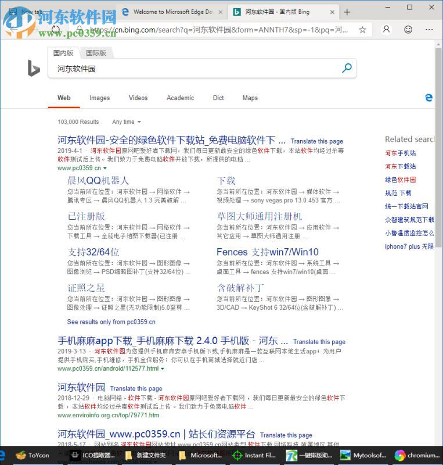Open Instant File taskbar item

coord(254,455)
